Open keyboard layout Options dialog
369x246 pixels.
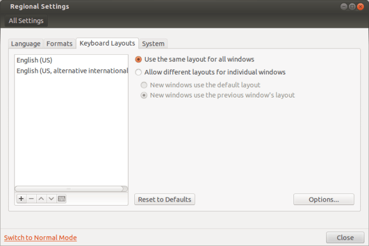point(323,199)
